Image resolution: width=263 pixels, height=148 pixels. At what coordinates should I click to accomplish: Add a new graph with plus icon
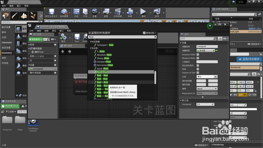55,45
